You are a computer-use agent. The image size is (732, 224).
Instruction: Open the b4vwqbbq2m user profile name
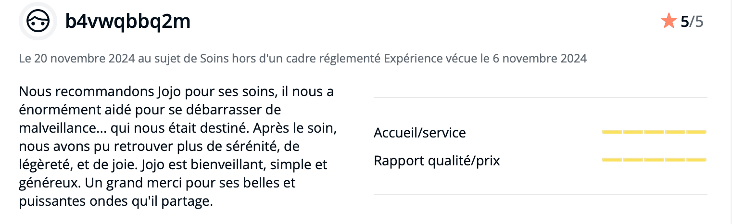pyautogui.click(x=128, y=22)
